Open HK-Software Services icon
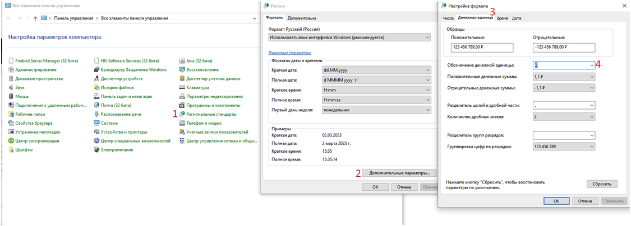 coord(96,61)
